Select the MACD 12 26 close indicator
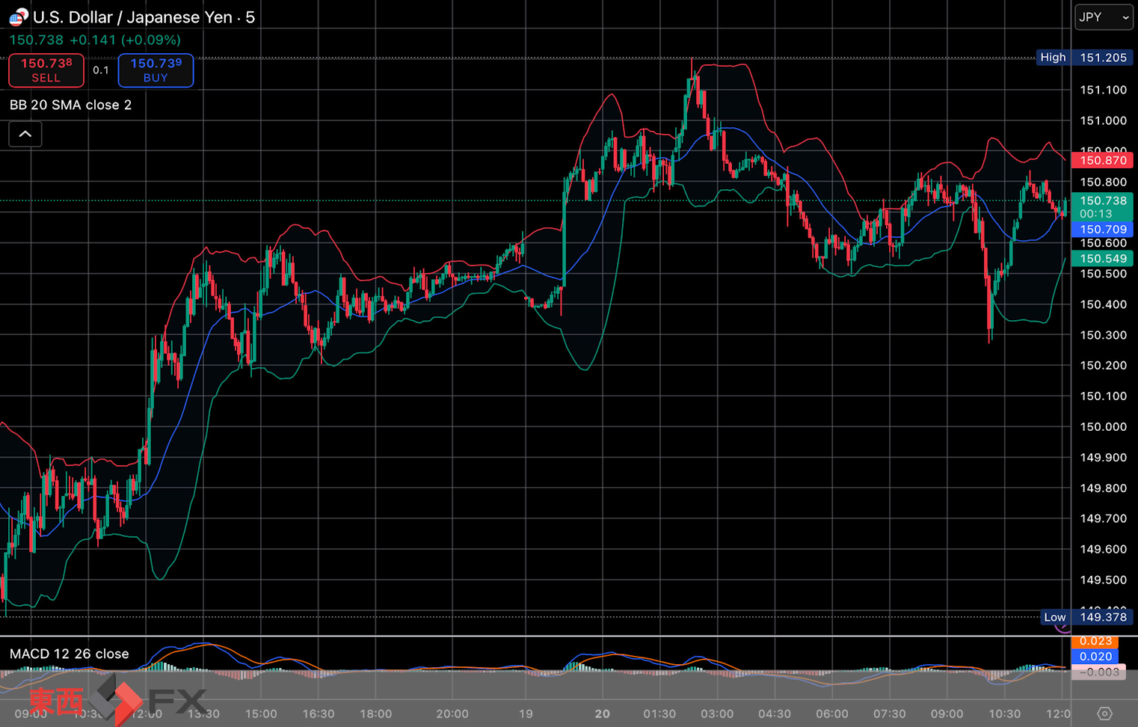 tap(70, 654)
